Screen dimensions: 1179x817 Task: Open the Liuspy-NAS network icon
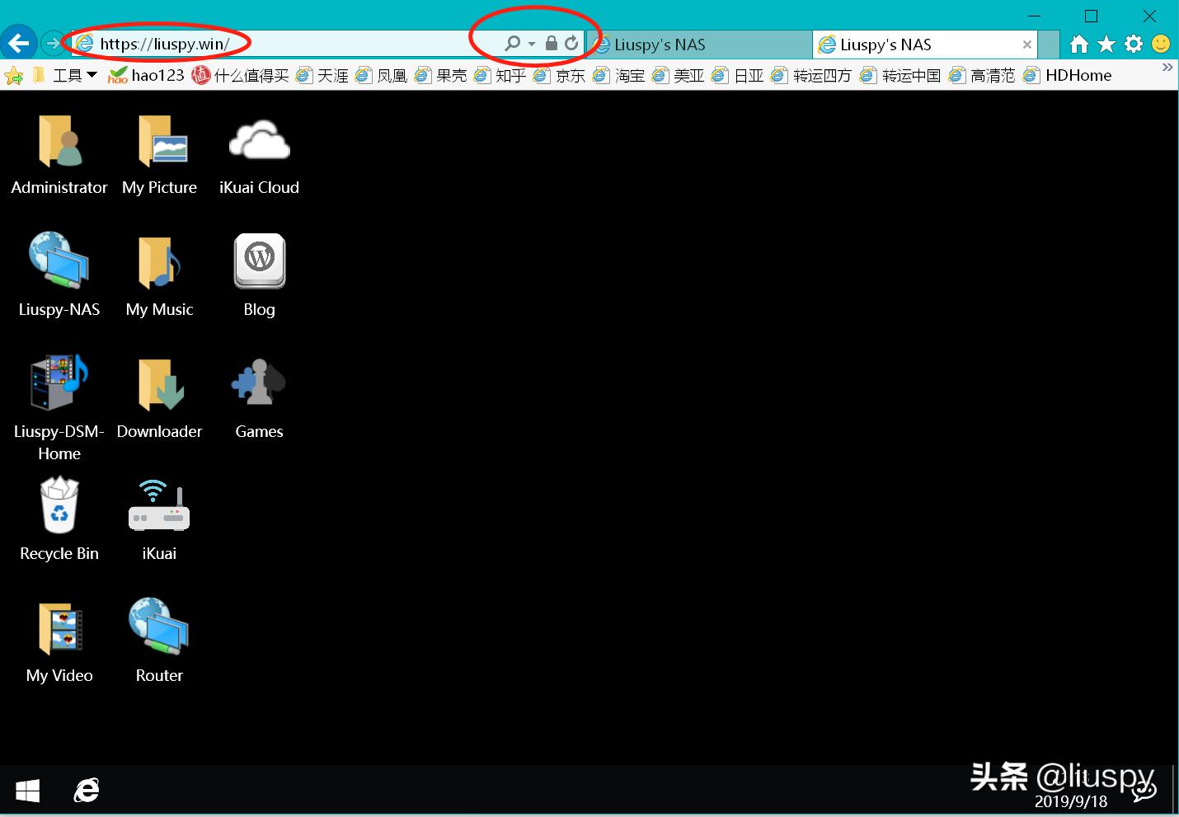pyautogui.click(x=59, y=261)
